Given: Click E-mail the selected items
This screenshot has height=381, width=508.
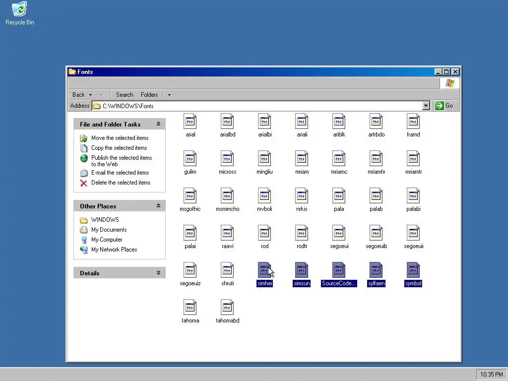Looking at the screenshot, I should coord(120,173).
